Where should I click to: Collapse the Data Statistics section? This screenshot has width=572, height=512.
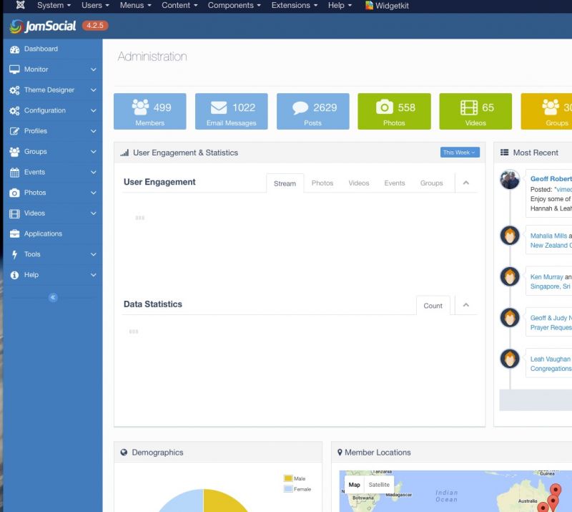point(466,305)
